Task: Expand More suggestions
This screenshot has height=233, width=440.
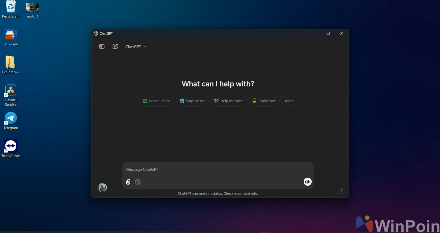Action: [289, 101]
